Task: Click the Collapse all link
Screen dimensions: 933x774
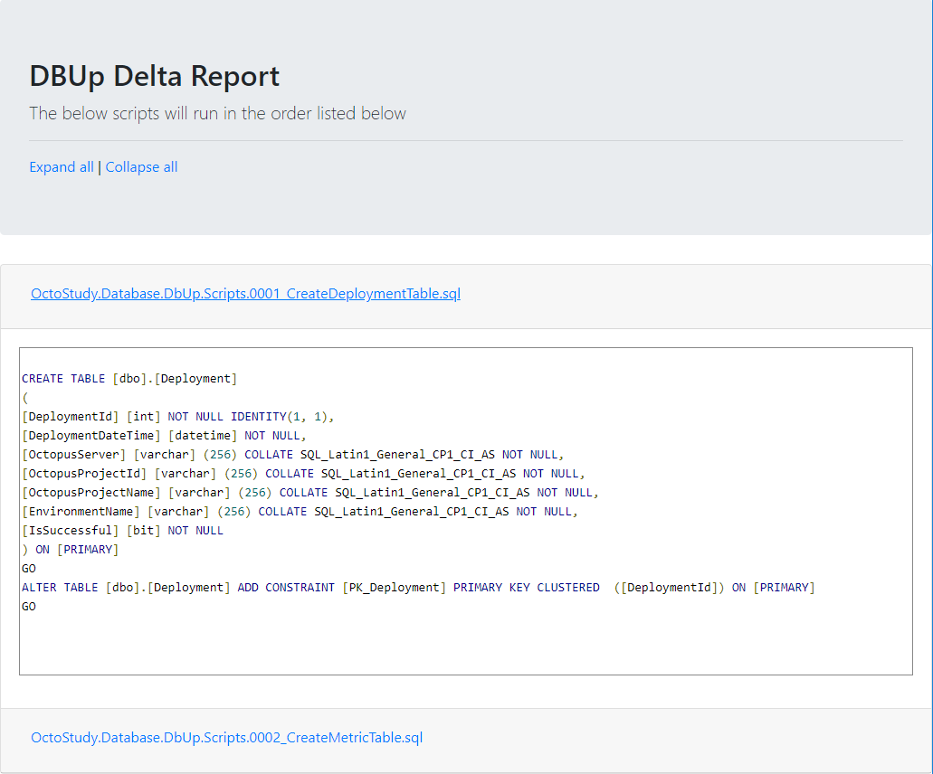Action: tap(141, 167)
